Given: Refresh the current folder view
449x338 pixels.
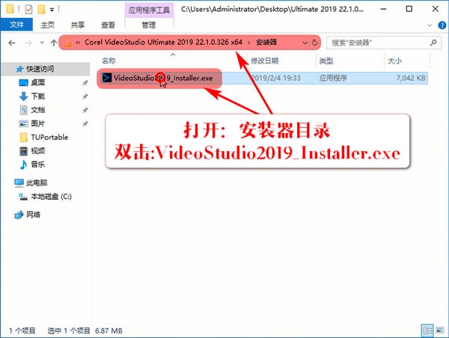Looking at the screenshot, I should (314, 43).
